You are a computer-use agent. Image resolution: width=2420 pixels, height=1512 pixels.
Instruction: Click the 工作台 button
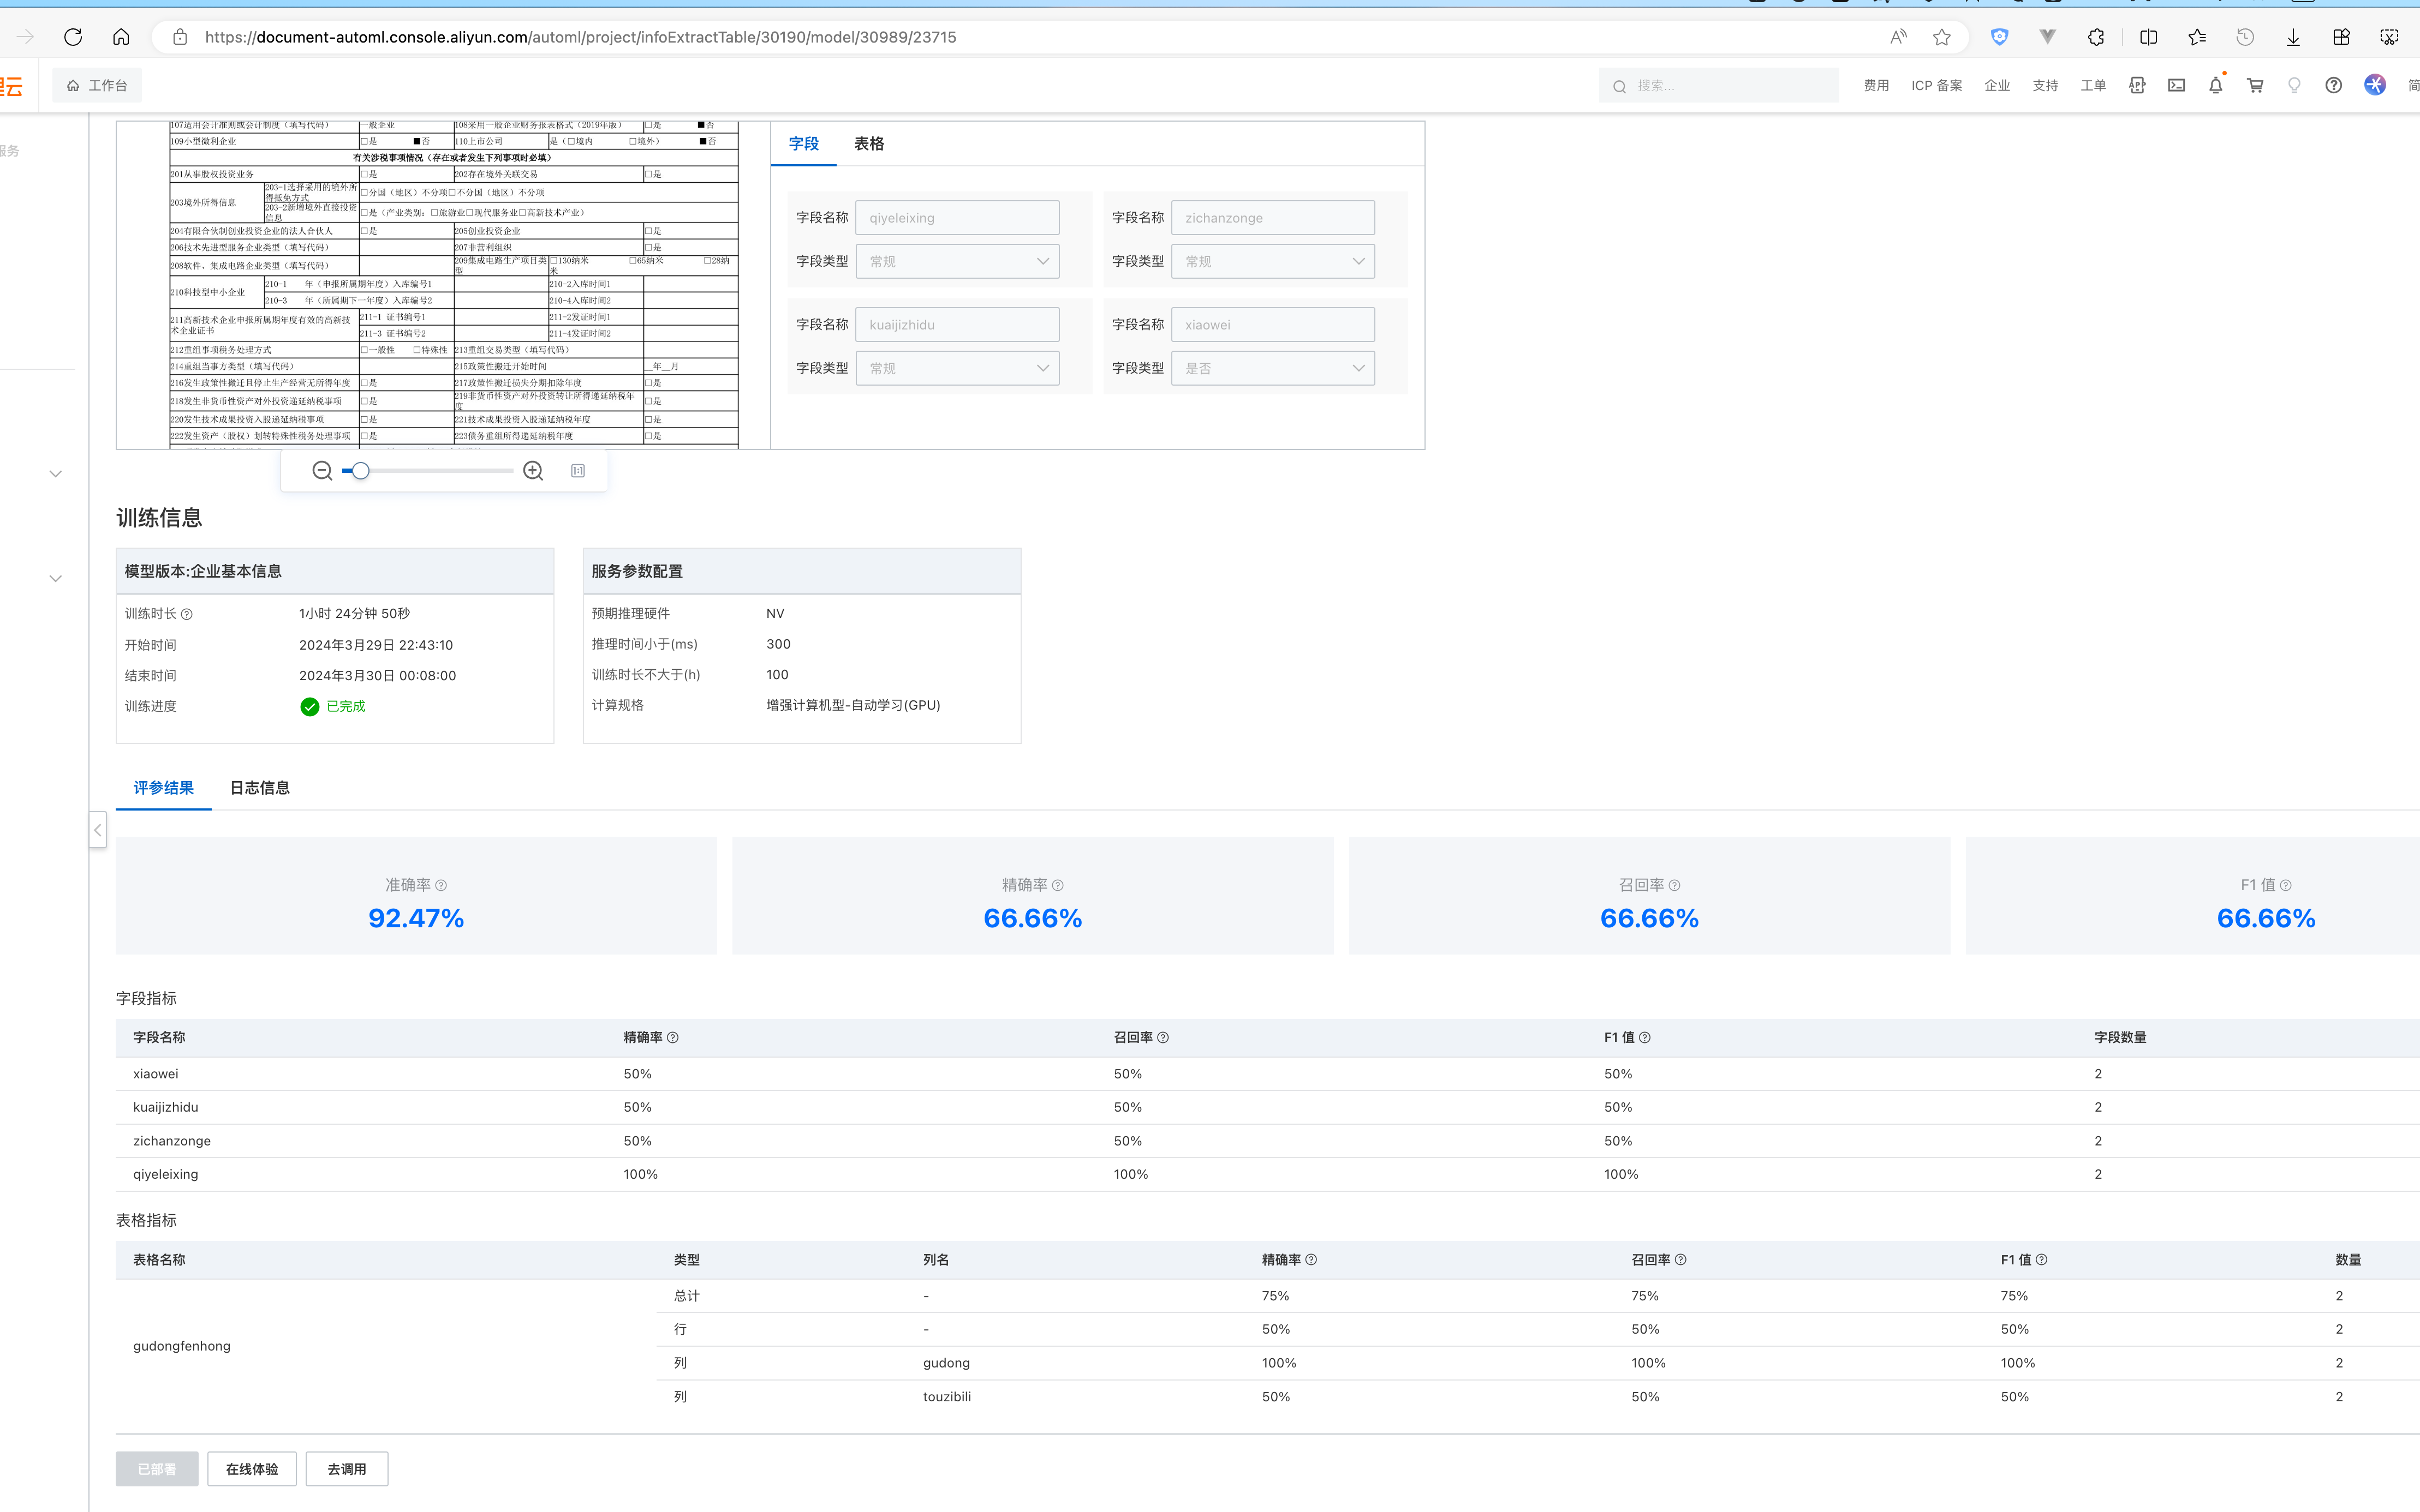coord(97,86)
